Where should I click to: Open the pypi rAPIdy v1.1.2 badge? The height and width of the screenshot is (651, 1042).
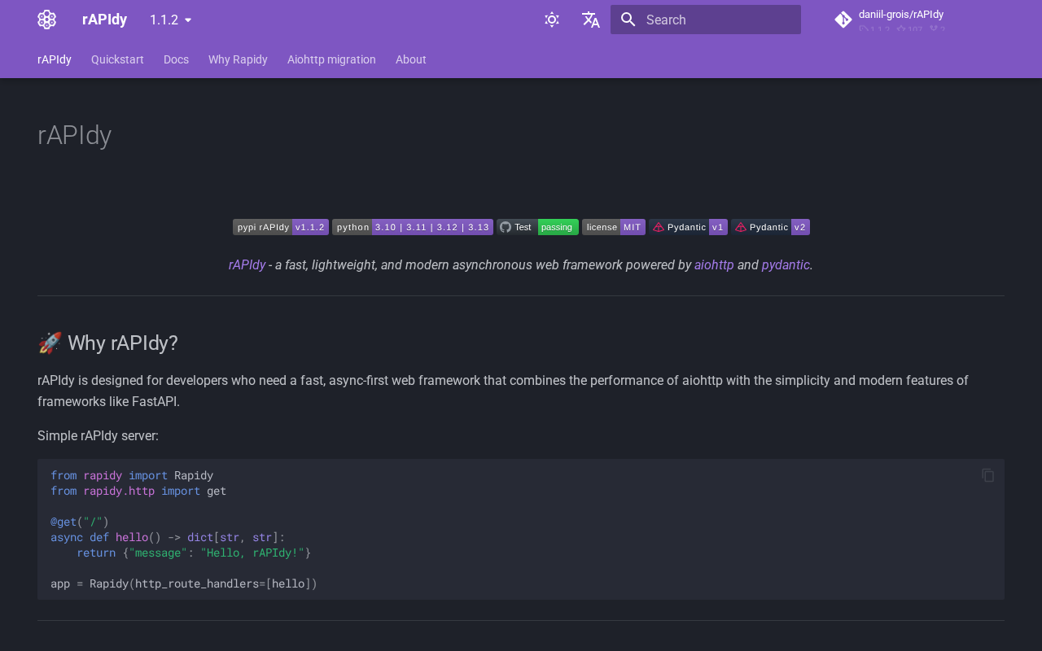tap(281, 227)
